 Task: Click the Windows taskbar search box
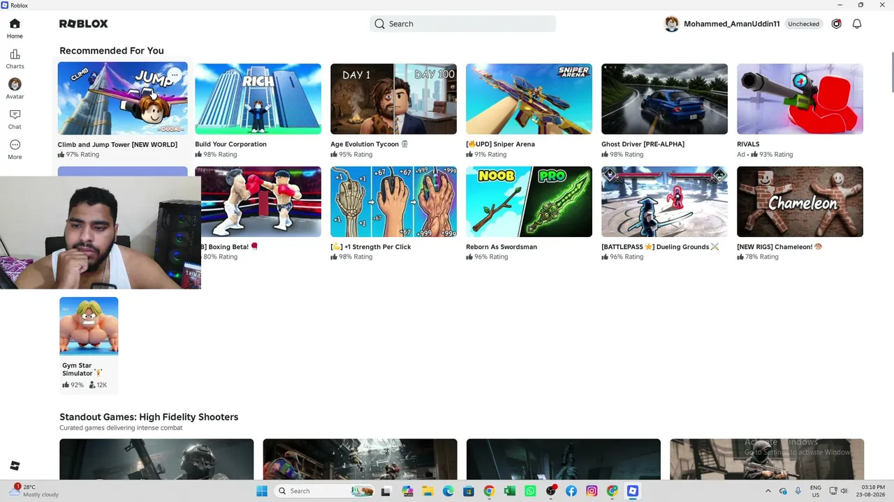tap(324, 491)
